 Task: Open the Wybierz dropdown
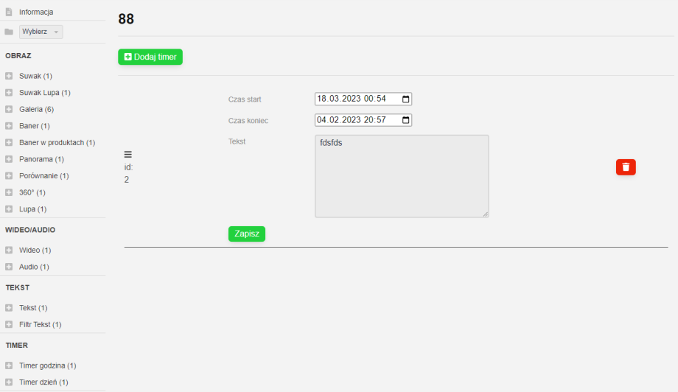pyautogui.click(x=41, y=32)
